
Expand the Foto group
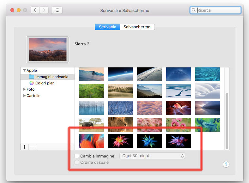pos(24,89)
